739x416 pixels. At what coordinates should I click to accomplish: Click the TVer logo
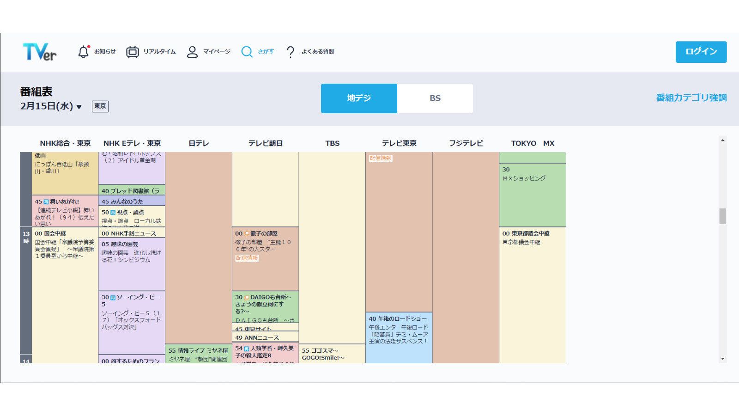point(40,52)
